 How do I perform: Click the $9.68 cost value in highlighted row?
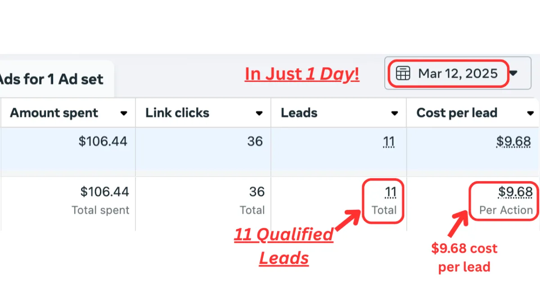[513, 142]
